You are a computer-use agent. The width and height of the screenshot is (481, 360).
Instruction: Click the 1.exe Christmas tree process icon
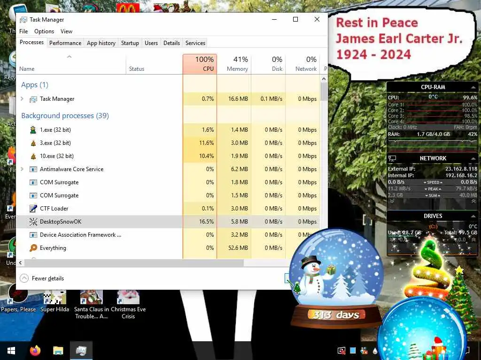(x=33, y=130)
